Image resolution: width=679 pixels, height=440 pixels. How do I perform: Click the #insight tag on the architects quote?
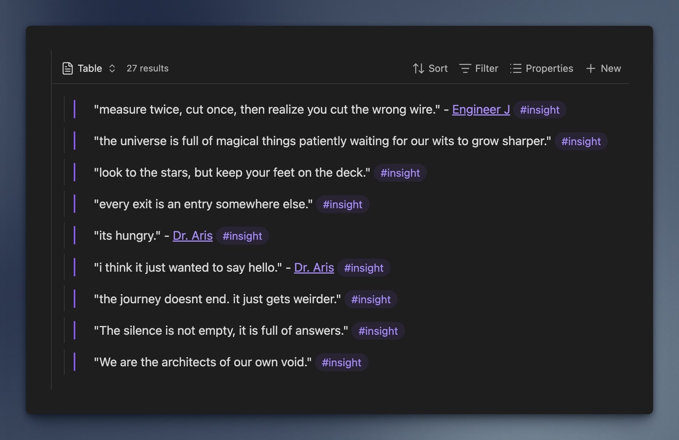click(x=341, y=362)
